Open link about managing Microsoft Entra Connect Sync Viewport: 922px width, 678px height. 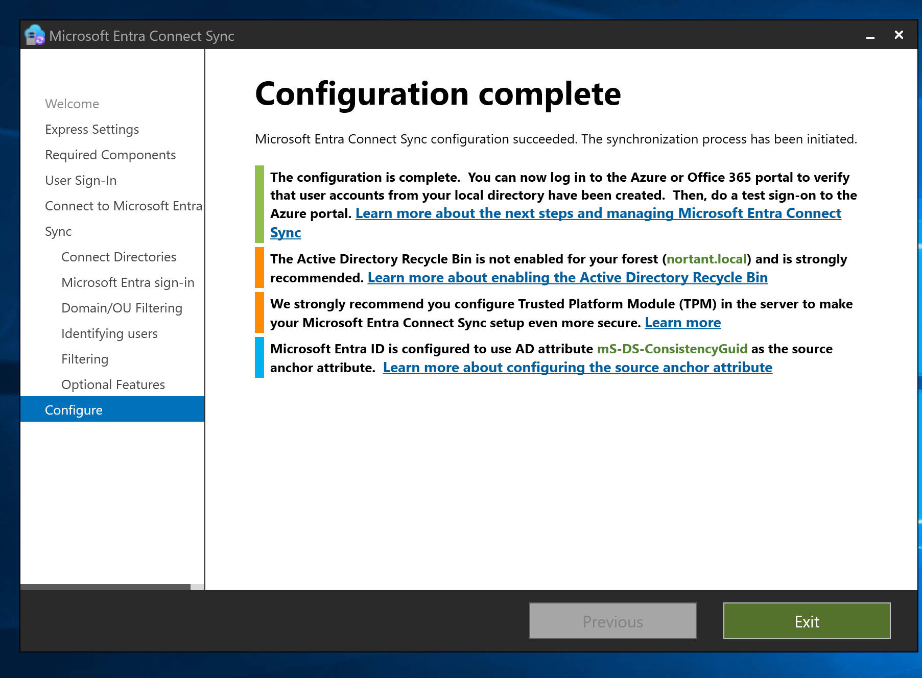click(x=598, y=213)
